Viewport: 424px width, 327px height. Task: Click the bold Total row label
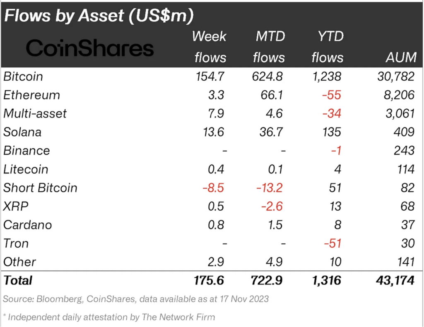tap(18, 281)
